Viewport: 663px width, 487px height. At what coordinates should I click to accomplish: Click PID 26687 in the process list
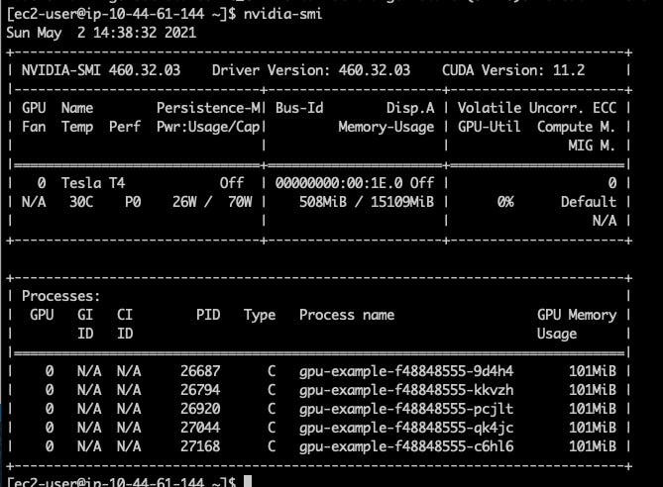click(x=200, y=371)
